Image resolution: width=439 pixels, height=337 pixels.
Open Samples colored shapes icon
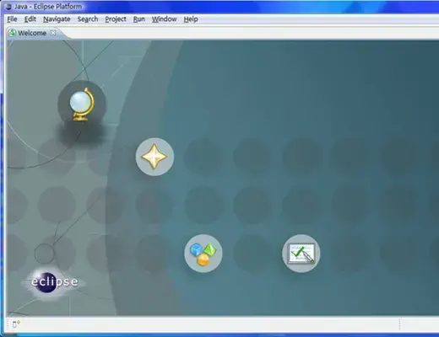click(x=203, y=254)
